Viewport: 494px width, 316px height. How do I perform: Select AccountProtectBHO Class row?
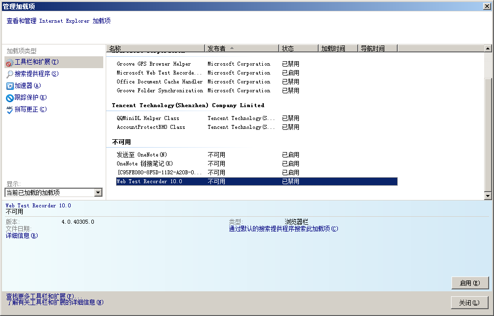(257, 127)
